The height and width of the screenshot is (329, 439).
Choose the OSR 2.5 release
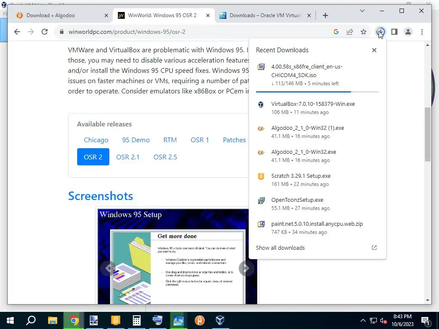165,157
